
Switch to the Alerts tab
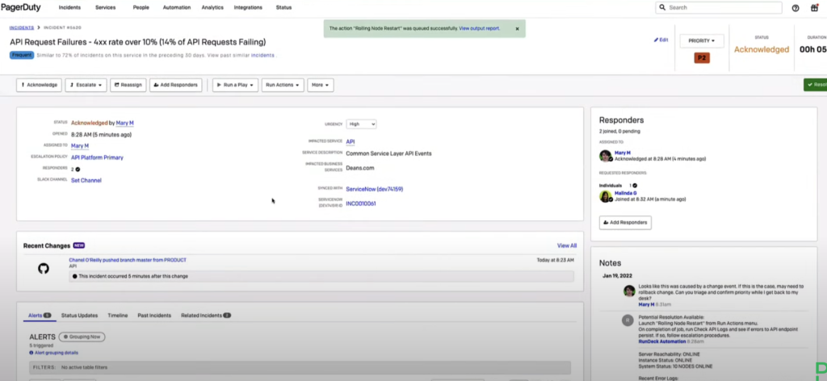[39, 315]
